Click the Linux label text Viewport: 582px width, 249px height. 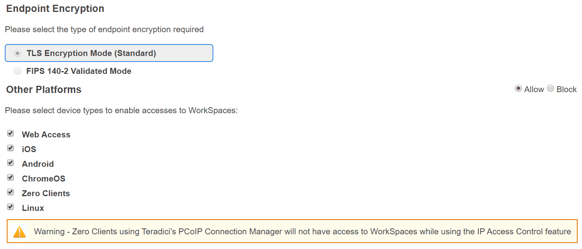click(x=33, y=208)
